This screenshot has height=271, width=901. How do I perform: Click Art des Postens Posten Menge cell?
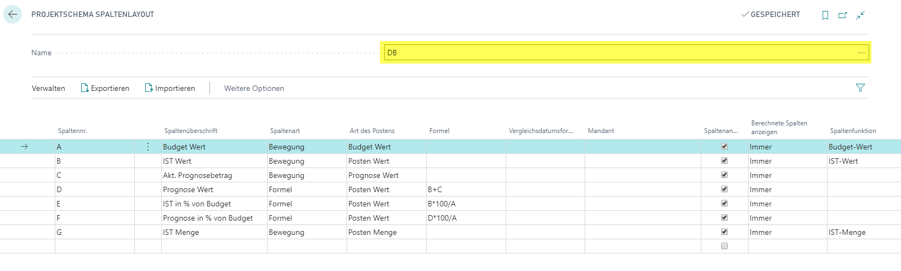click(x=387, y=232)
